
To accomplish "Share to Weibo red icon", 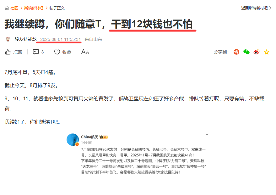I will point(257,52).
